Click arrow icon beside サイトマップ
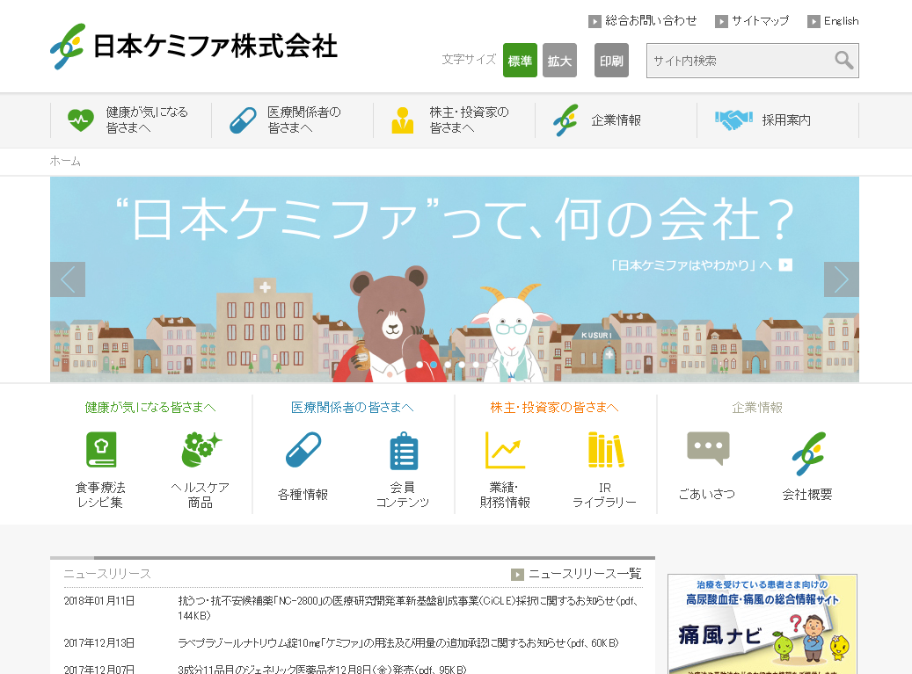The width and height of the screenshot is (912, 674). [721, 21]
